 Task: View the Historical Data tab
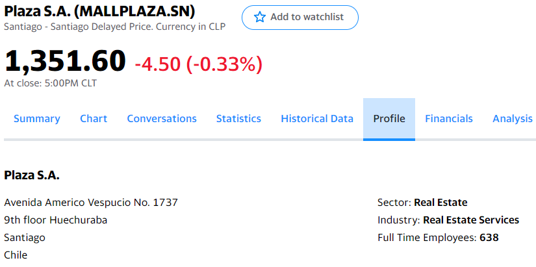click(317, 119)
